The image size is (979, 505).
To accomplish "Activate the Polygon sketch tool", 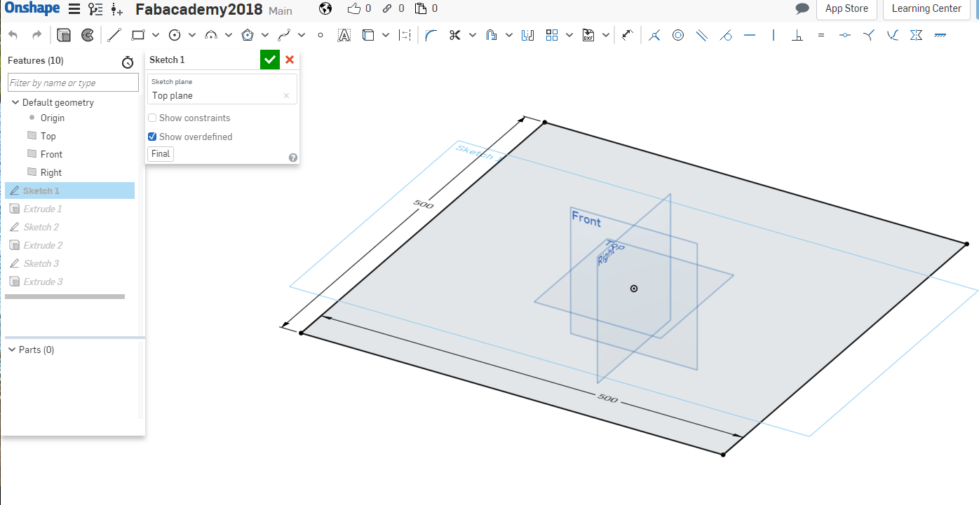I will point(248,35).
